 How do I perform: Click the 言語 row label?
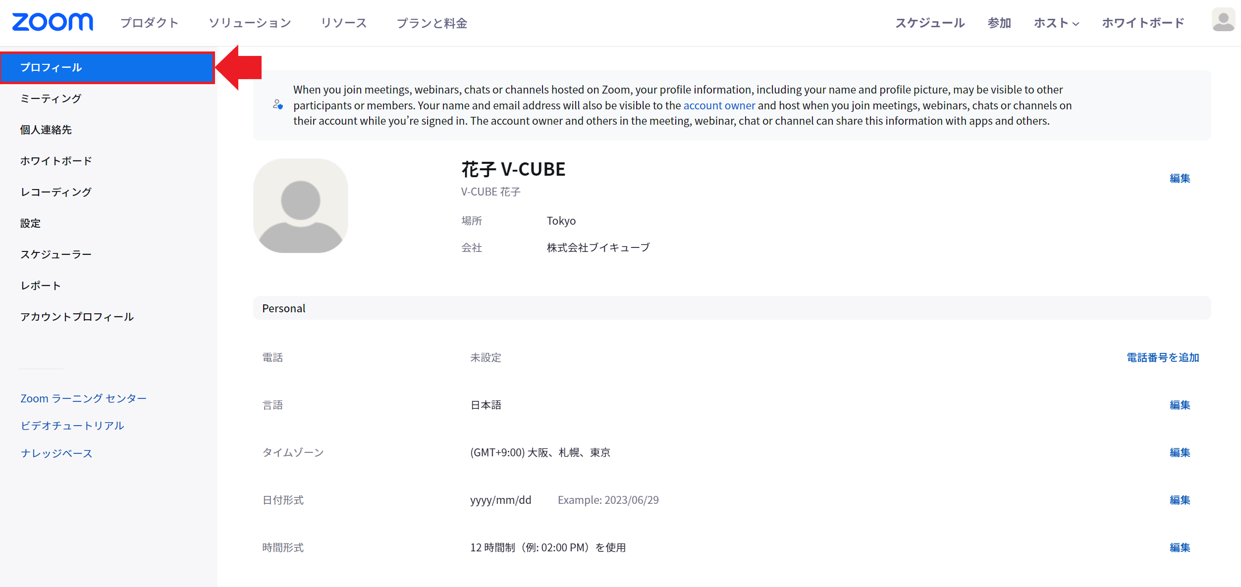(272, 405)
